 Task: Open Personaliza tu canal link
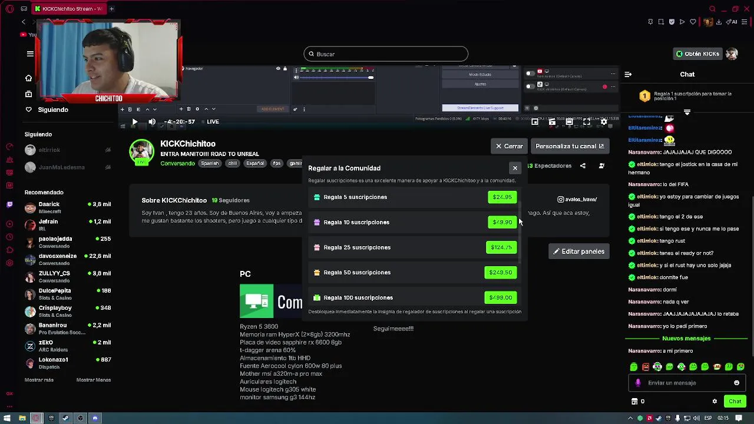(x=570, y=146)
